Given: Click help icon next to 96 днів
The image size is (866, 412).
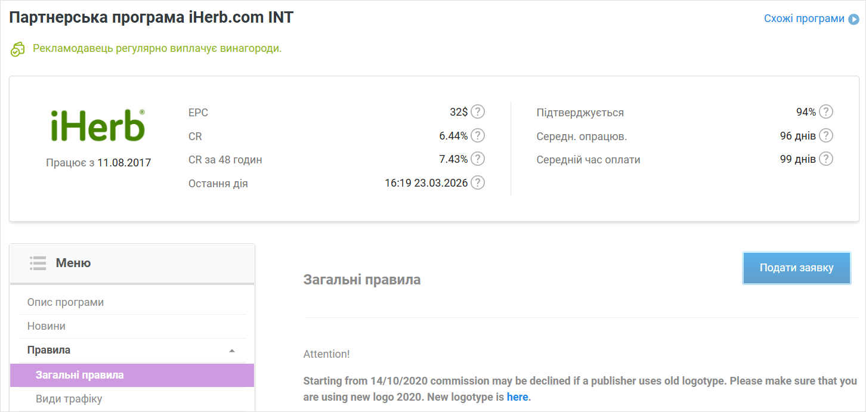Looking at the screenshot, I should point(825,135).
